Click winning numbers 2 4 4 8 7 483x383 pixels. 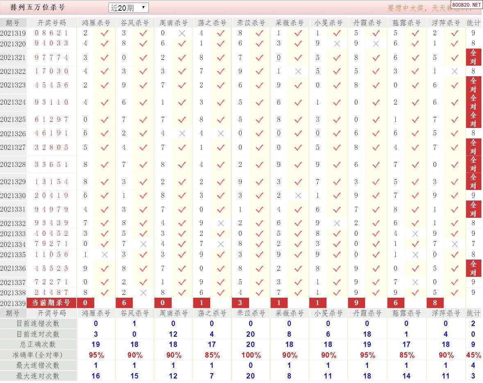coord(52,292)
